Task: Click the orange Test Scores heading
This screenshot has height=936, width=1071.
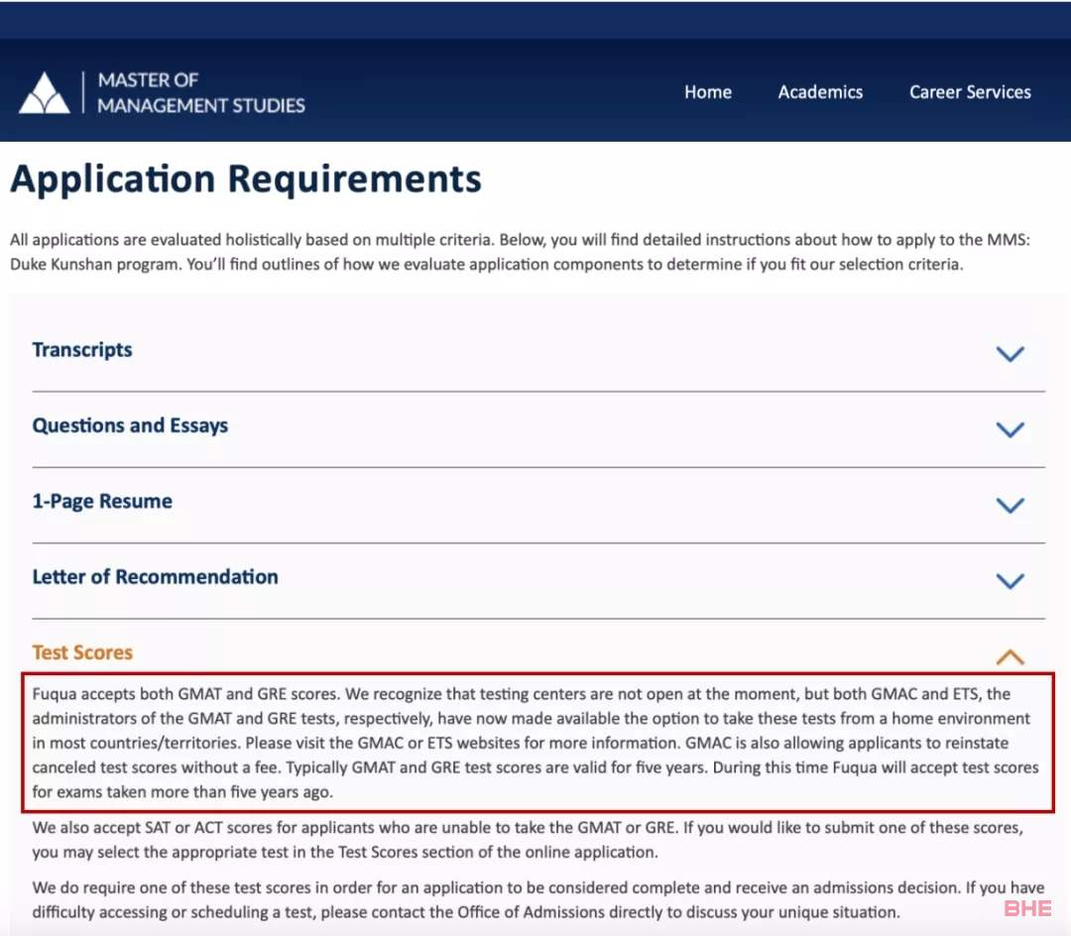Action: [82, 652]
